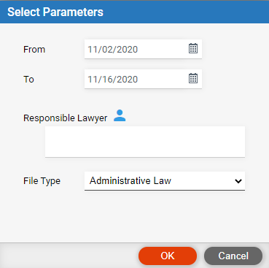Confirm parameters with the OK button
The height and width of the screenshot is (268, 269).
(x=168, y=256)
